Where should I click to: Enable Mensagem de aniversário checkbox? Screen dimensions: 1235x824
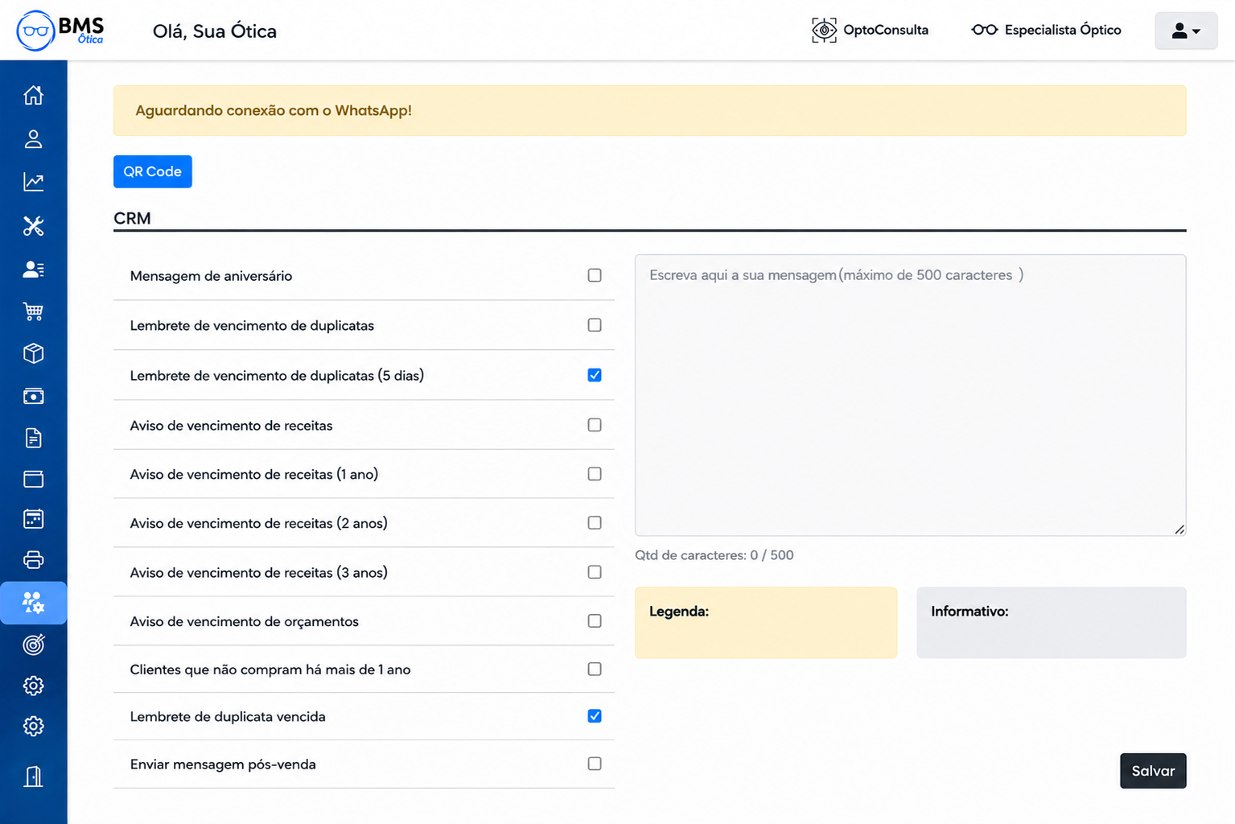click(x=595, y=275)
